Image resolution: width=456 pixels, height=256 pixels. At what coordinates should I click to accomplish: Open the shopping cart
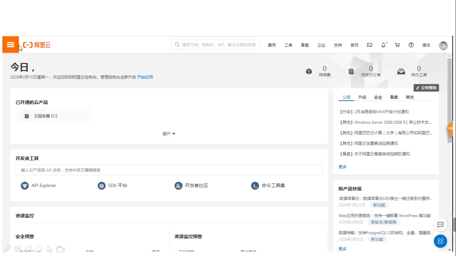397,45
